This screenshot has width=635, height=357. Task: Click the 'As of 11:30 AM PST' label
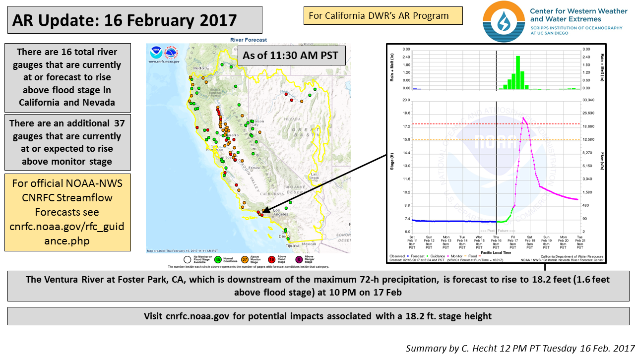tap(290, 56)
